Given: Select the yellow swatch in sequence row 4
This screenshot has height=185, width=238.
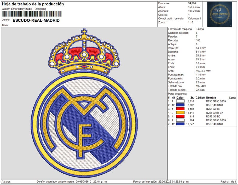Looking at the screenshot, I should (x=180, y=113).
